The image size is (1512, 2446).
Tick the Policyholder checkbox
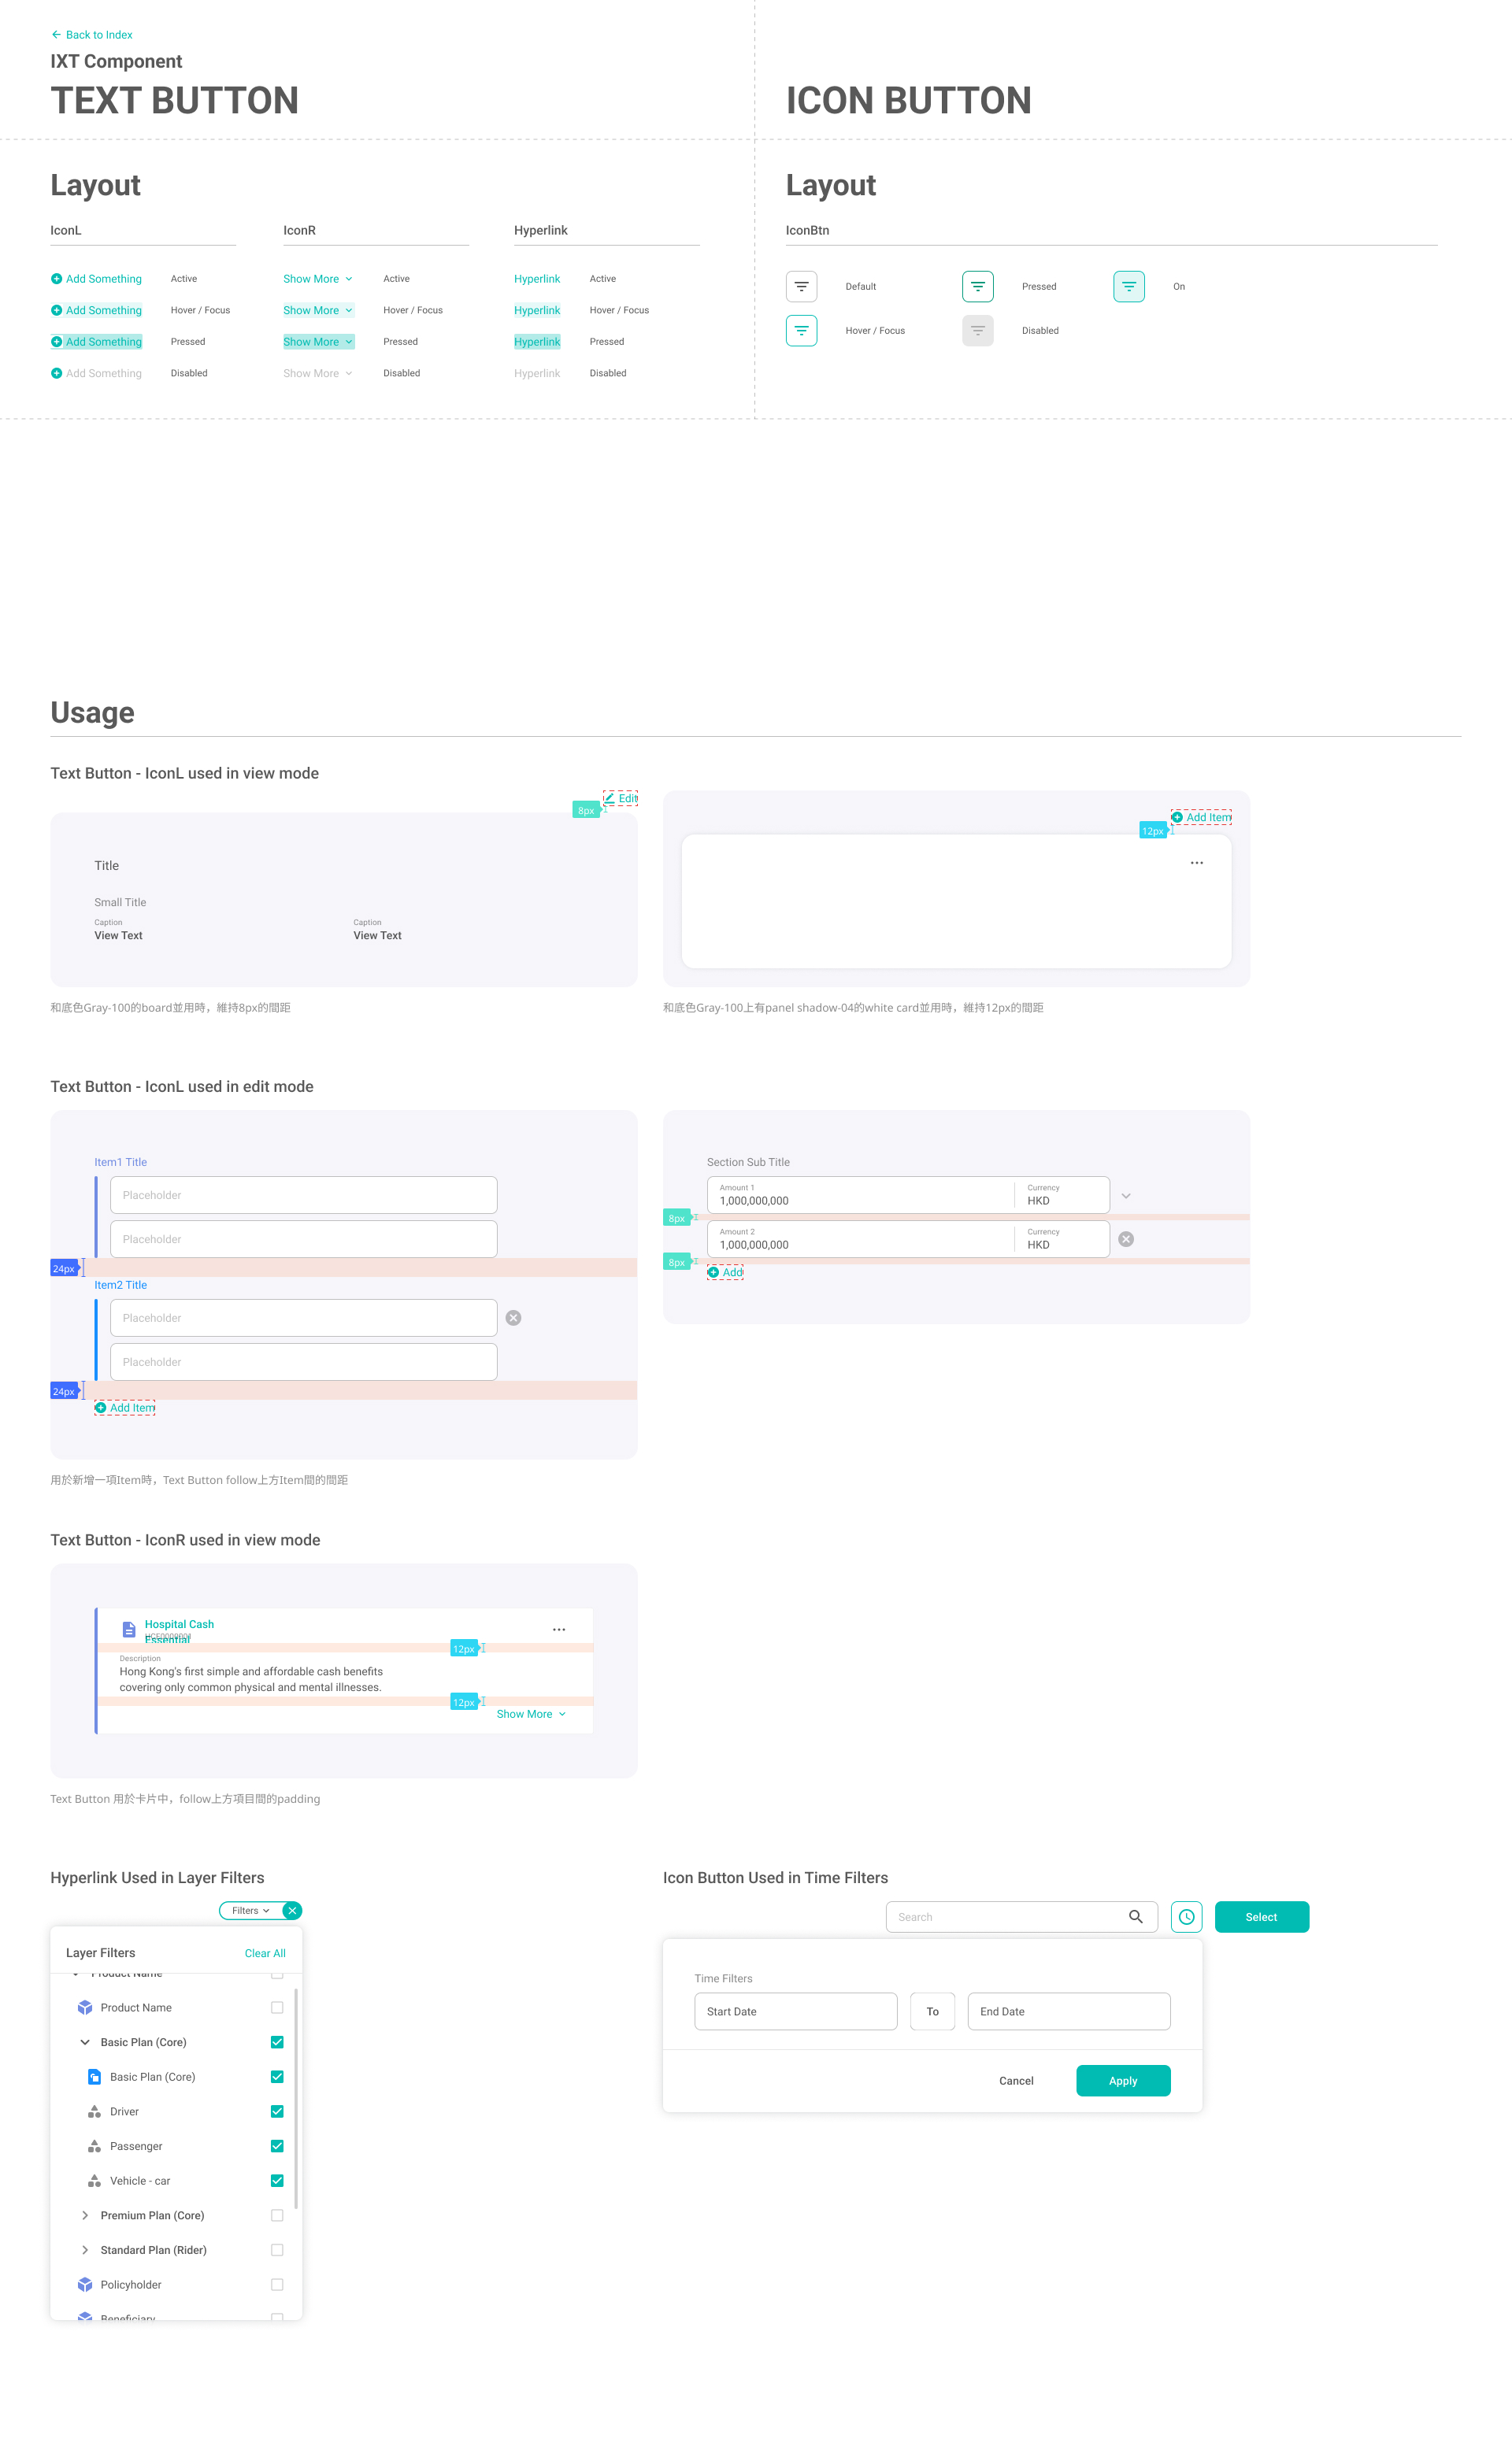pyautogui.click(x=277, y=2284)
